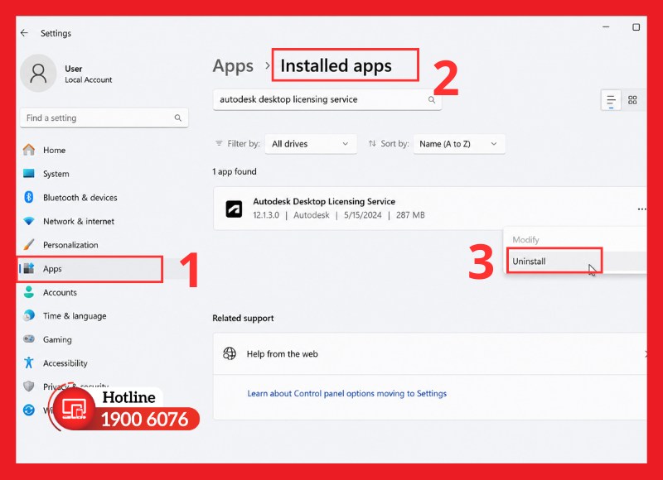Viewport: 663px width, 480px height.
Task: Click the search magnifier in apps search box
Action: pos(432,99)
